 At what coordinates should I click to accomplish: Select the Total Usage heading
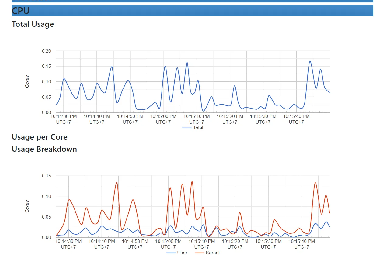(x=33, y=24)
